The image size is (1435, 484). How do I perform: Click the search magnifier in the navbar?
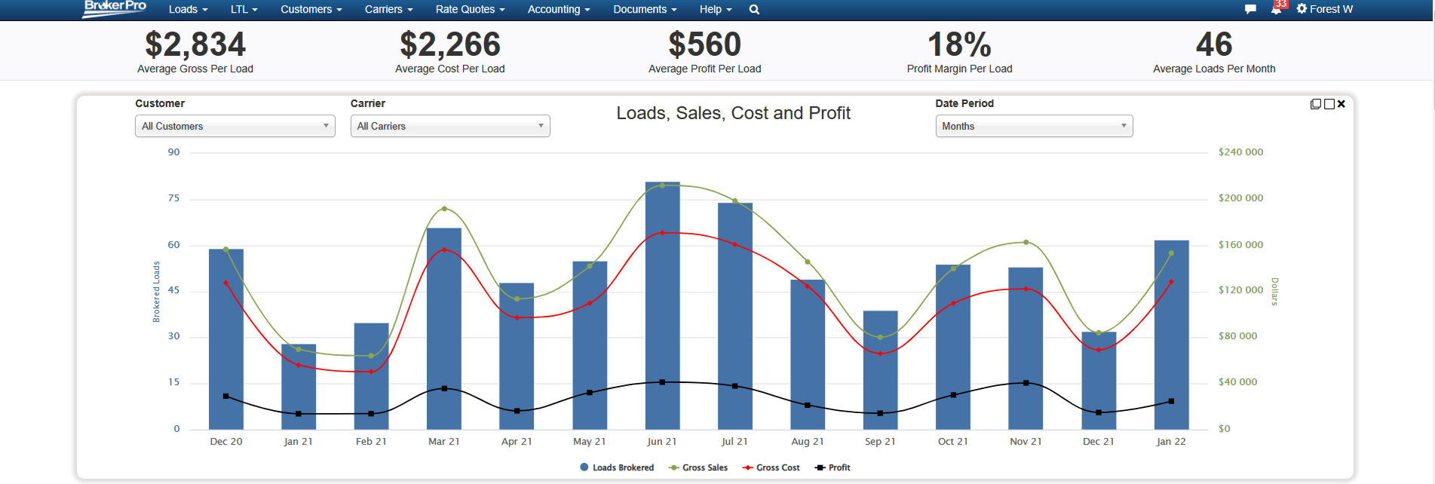pyautogui.click(x=754, y=10)
